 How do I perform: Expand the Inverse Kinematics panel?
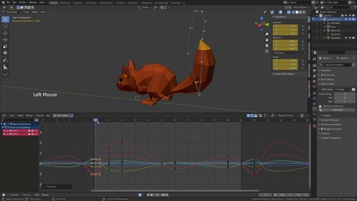(x=331, y=125)
